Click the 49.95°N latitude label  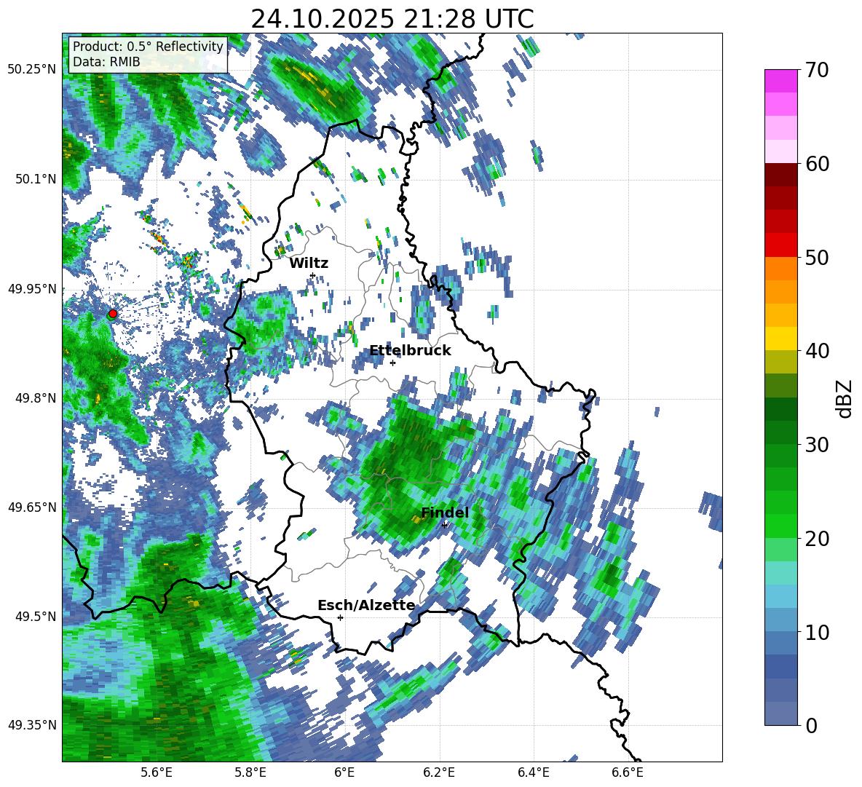pos(32,288)
